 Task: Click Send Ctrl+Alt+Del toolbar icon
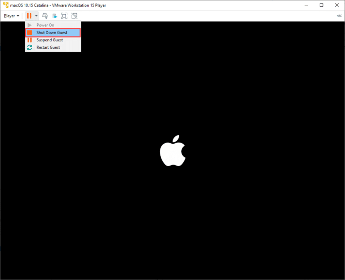[45, 16]
